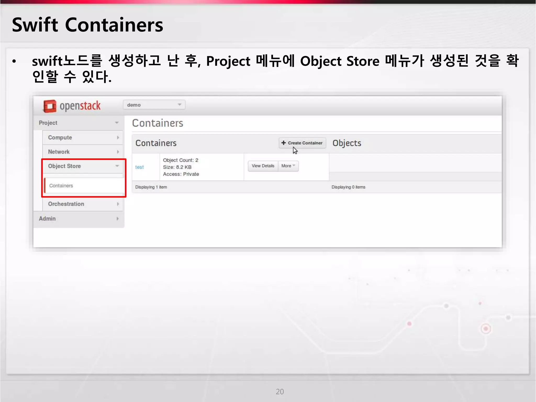Expand the Orchestration menu
The height and width of the screenshot is (402, 536).
(x=66, y=204)
